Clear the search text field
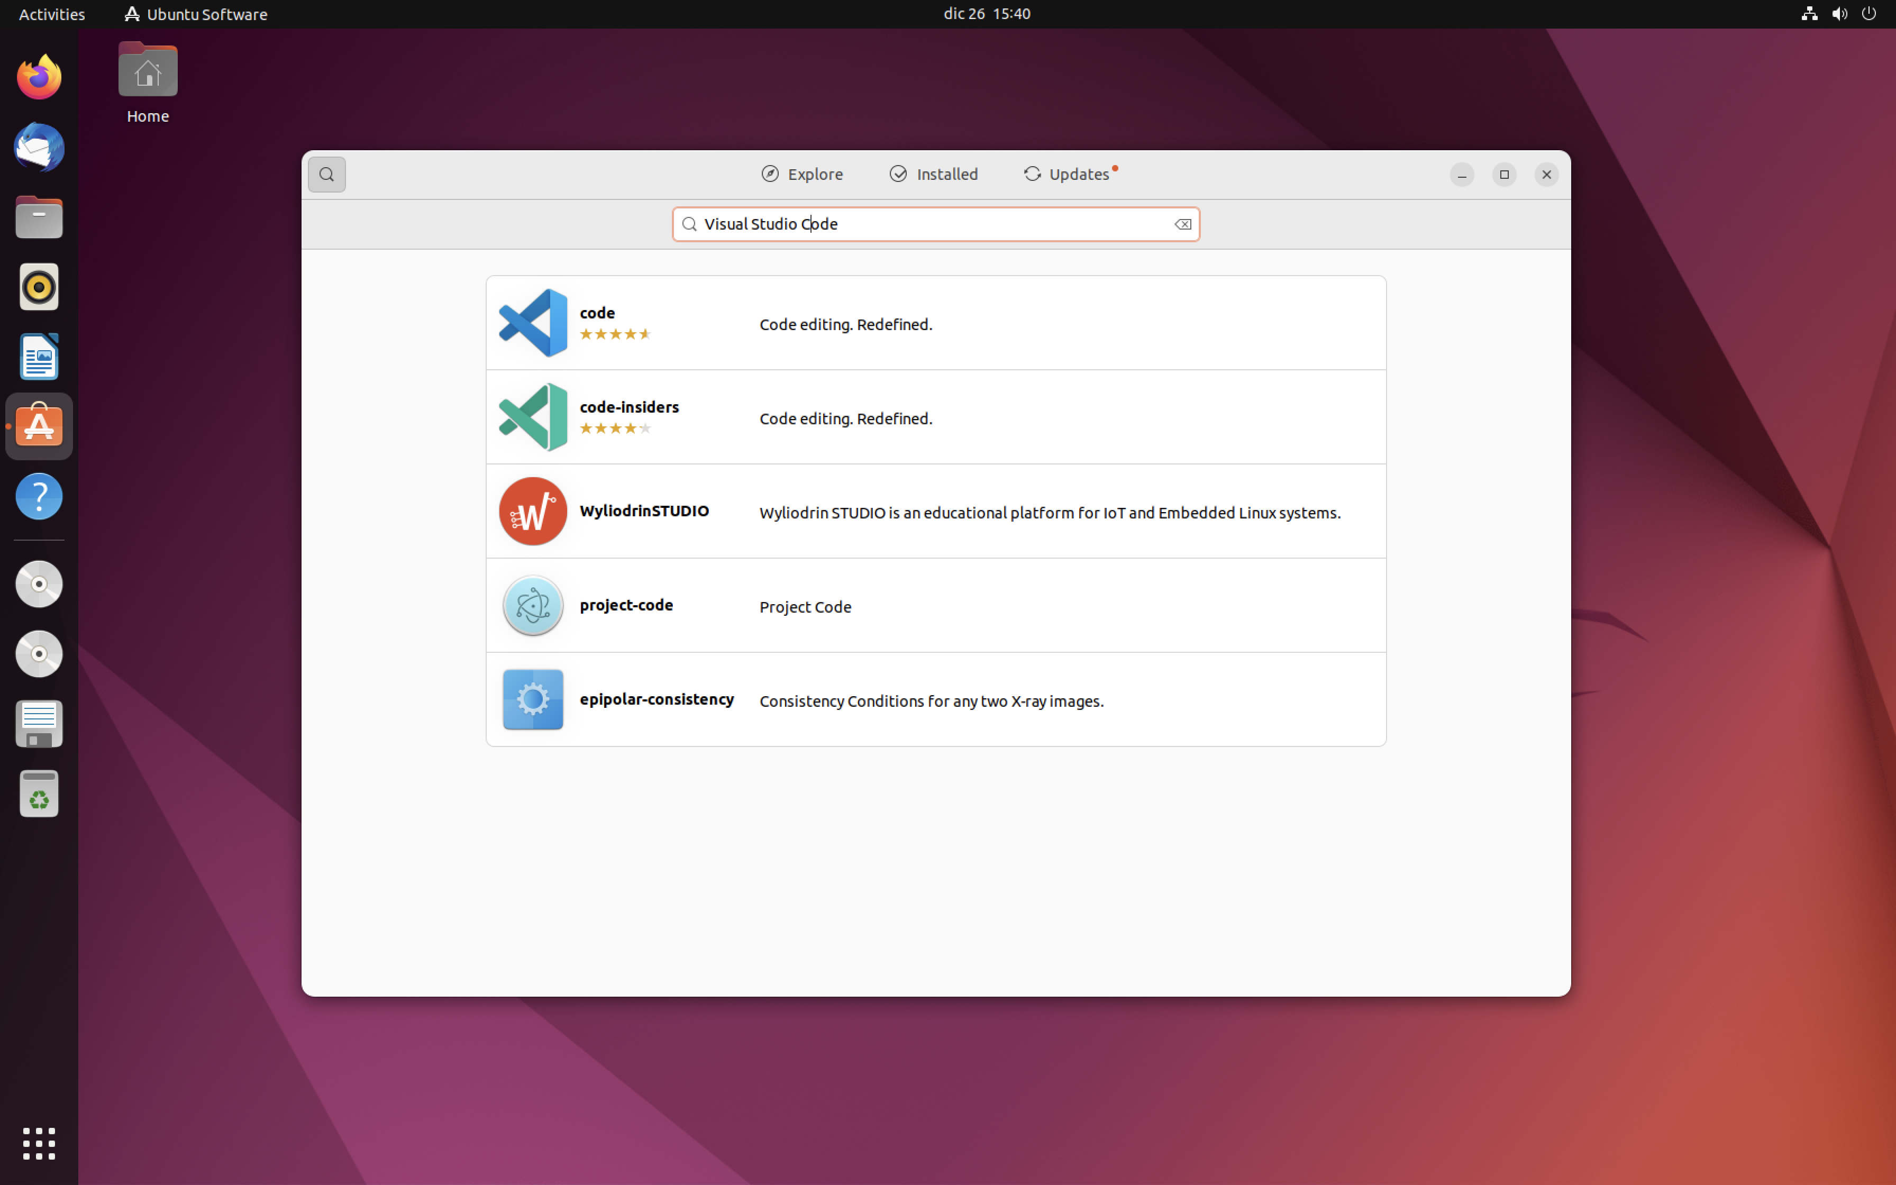Screen dimensions: 1896x1185 click(1182, 224)
